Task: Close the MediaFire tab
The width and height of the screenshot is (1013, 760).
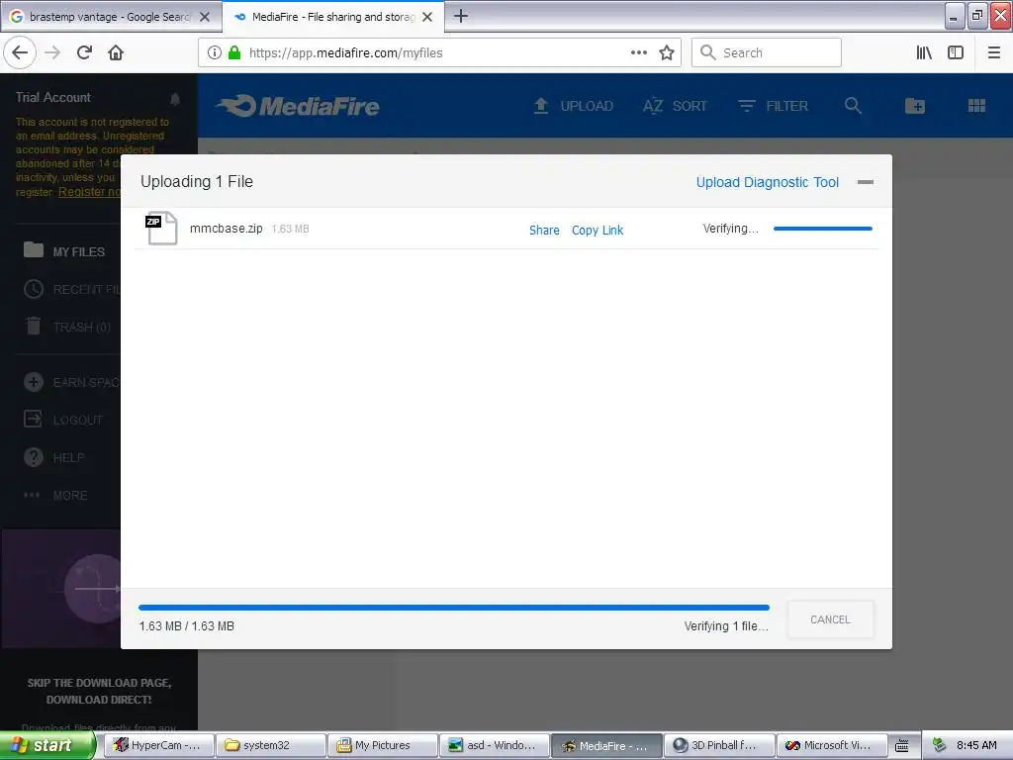Action: (427, 17)
